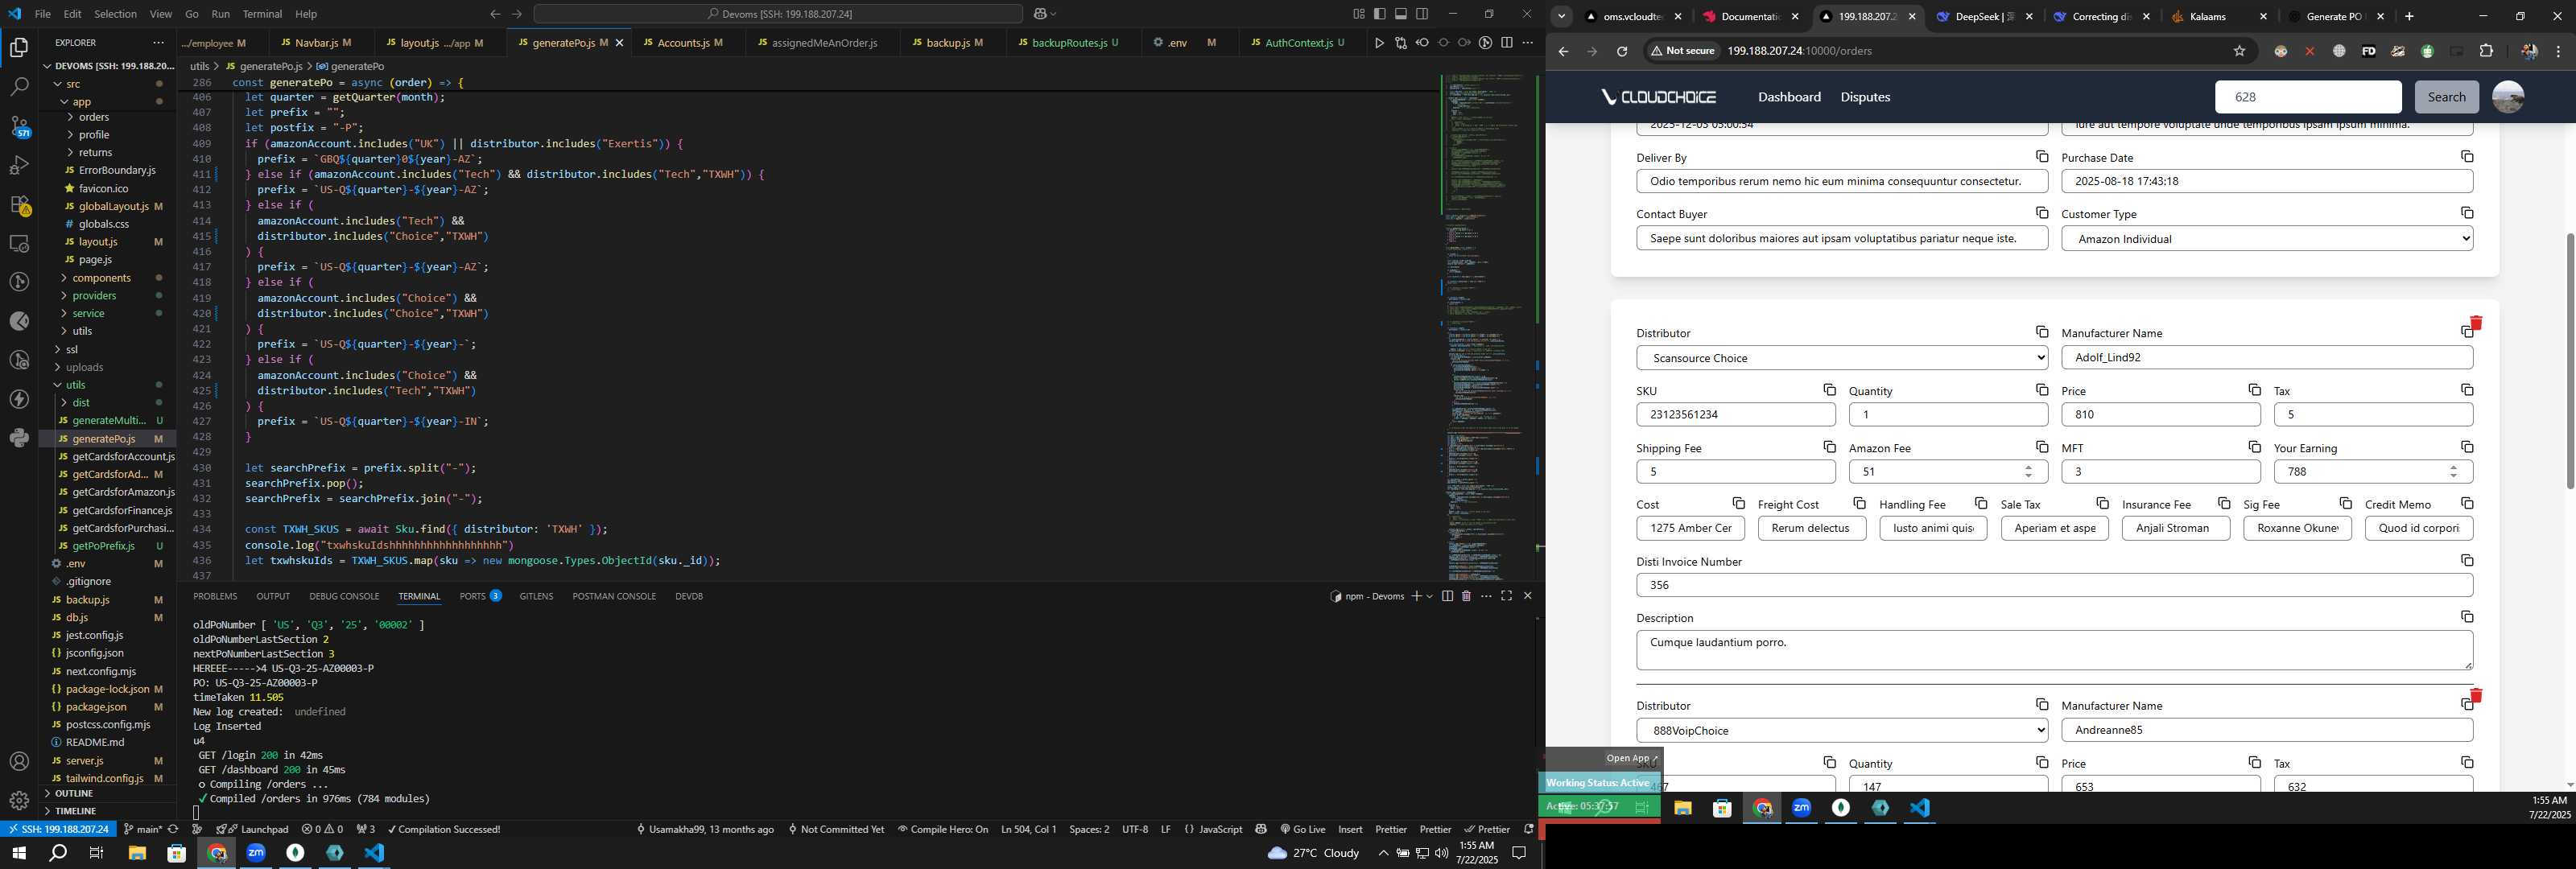Open File Explorer from the Windows taskbar
2576x869 pixels.
[137, 853]
